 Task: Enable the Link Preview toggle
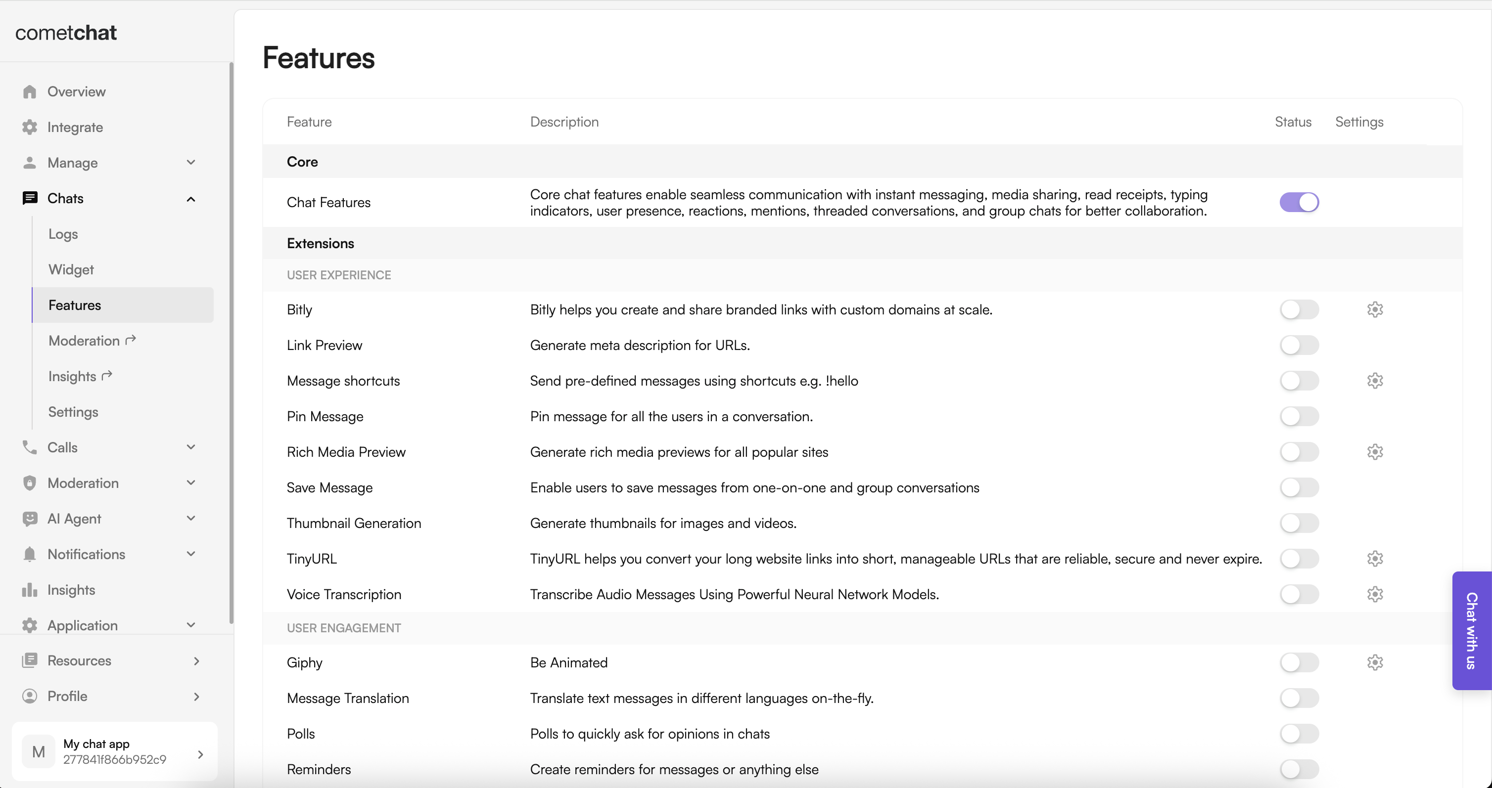pyautogui.click(x=1299, y=345)
